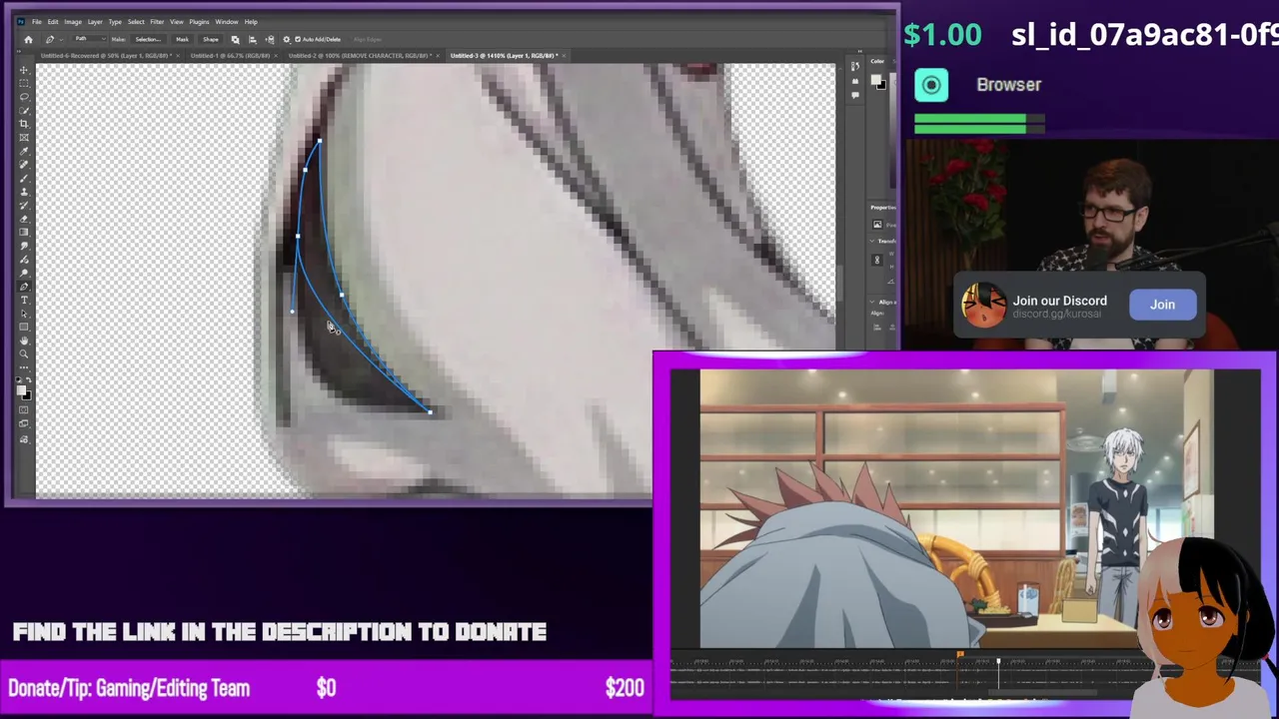Click the History panel icon
Viewport: 1279px width, 719px height.
(854, 66)
